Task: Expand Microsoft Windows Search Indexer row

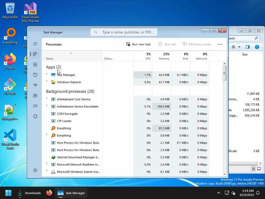Action: pyautogui.click(x=47, y=171)
